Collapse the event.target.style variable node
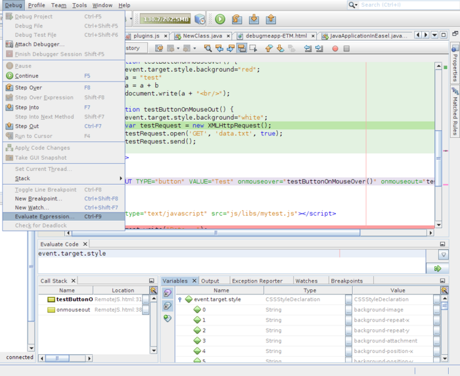 coord(180,299)
